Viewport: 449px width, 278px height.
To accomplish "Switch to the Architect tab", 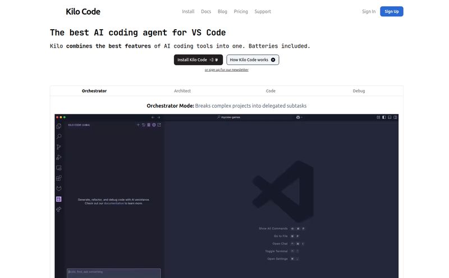I will click(182, 91).
